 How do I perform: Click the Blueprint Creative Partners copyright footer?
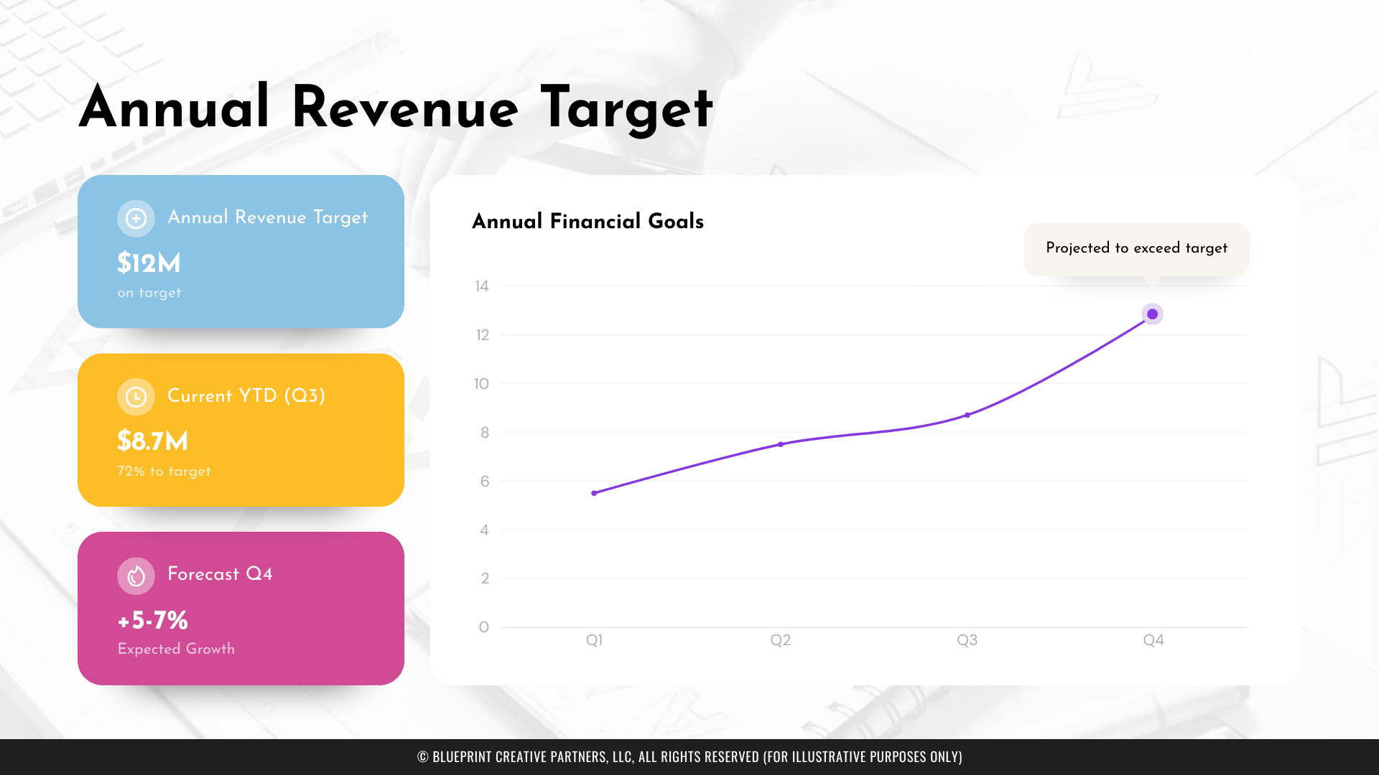tap(689, 756)
